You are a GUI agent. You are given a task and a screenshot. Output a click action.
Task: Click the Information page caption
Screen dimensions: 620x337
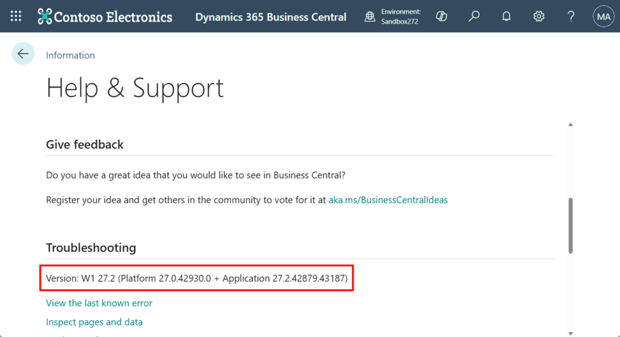tap(70, 55)
